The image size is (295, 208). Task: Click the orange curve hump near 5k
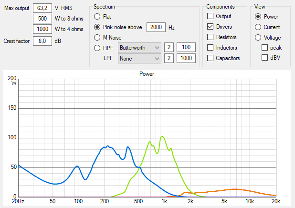[235, 189]
